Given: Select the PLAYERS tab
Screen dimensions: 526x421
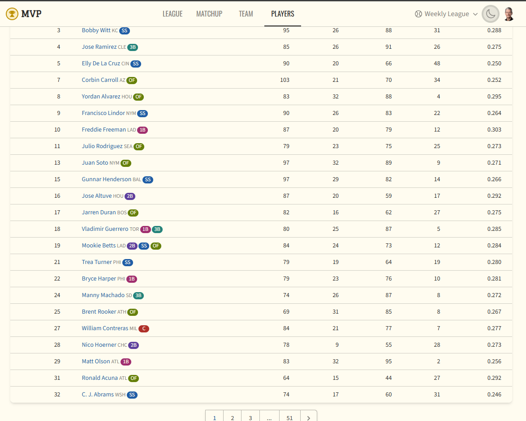Looking at the screenshot, I should pos(283,14).
